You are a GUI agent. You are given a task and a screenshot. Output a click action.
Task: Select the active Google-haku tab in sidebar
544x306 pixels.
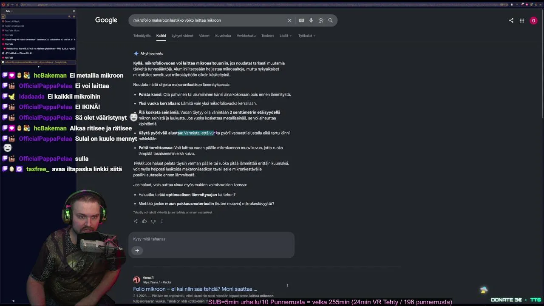coord(38,62)
